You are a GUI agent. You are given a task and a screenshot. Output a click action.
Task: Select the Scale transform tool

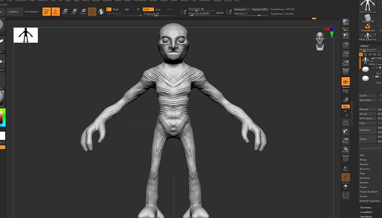pyautogui.click(x=74, y=12)
